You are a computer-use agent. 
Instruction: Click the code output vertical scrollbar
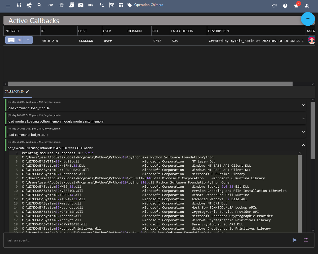(300, 193)
